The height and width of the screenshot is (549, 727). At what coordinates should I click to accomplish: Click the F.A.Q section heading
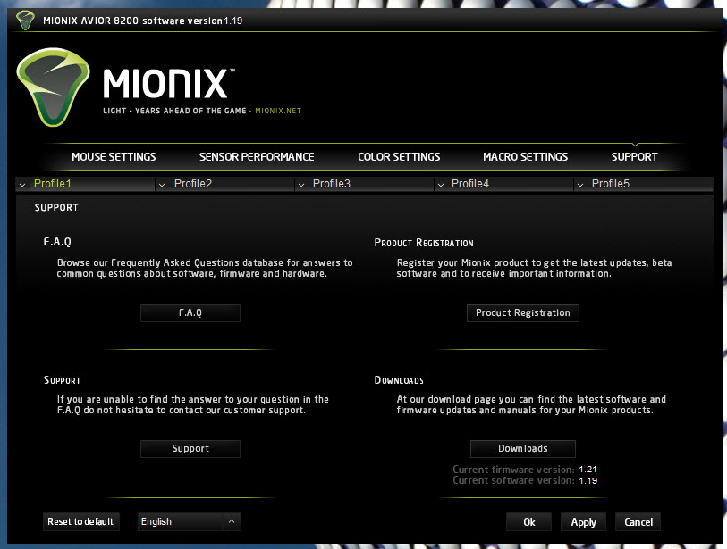pyautogui.click(x=57, y=242)
